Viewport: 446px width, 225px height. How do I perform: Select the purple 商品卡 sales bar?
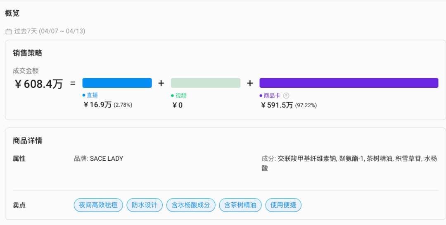click(x=349, y=83)
